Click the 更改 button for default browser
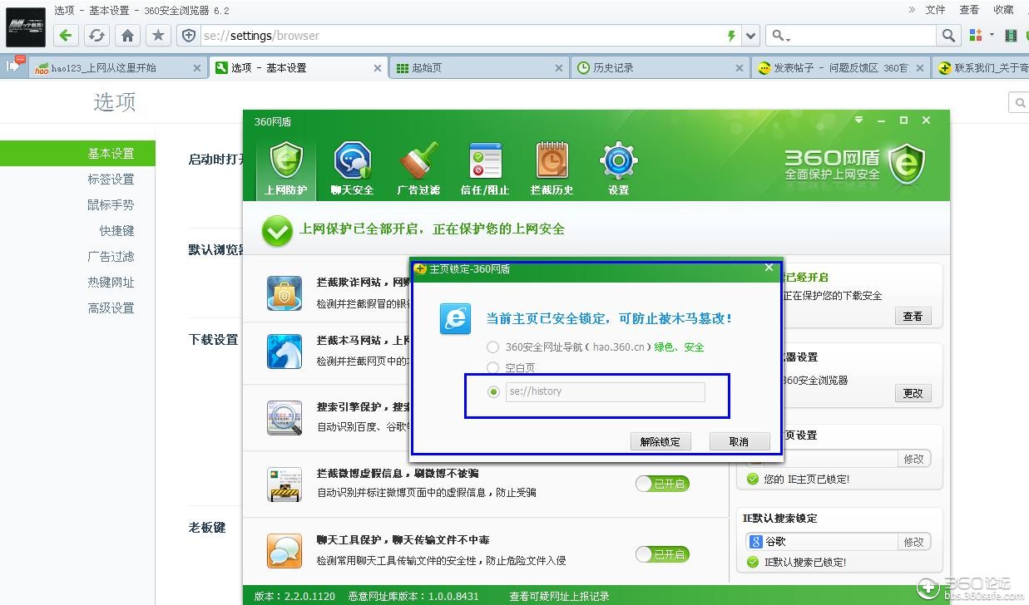1029x605 pixels. pyautogui.click(x=913, y=393)
